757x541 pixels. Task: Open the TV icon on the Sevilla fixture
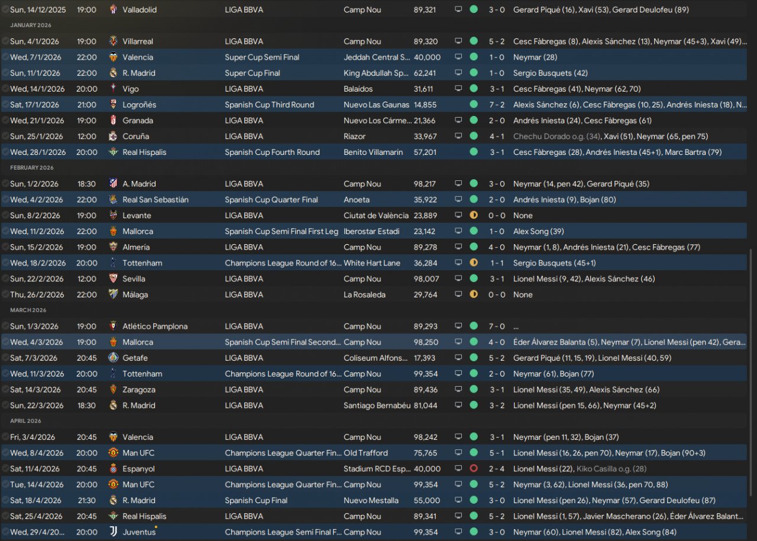[x=458, y=279]
